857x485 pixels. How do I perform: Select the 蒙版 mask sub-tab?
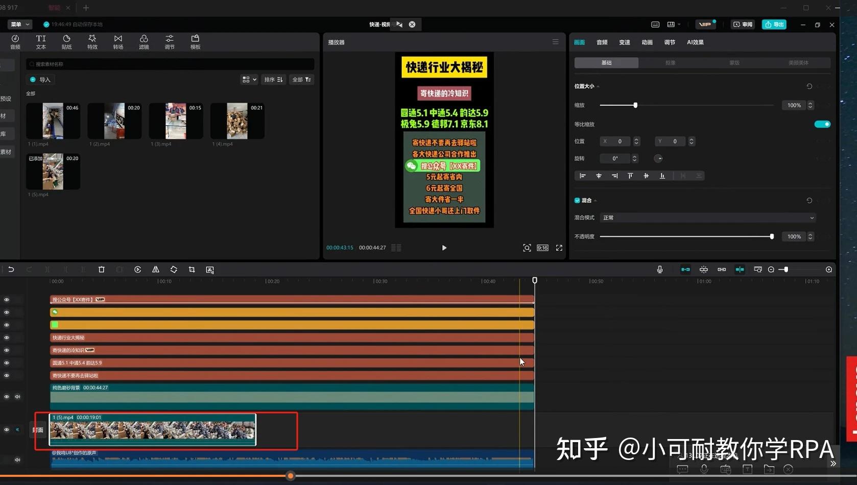tap(734, 63)
